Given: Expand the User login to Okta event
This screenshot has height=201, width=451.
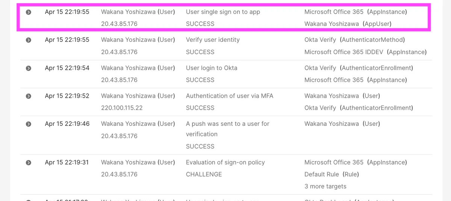Looking at the screenshot, I should pos(29,68).
